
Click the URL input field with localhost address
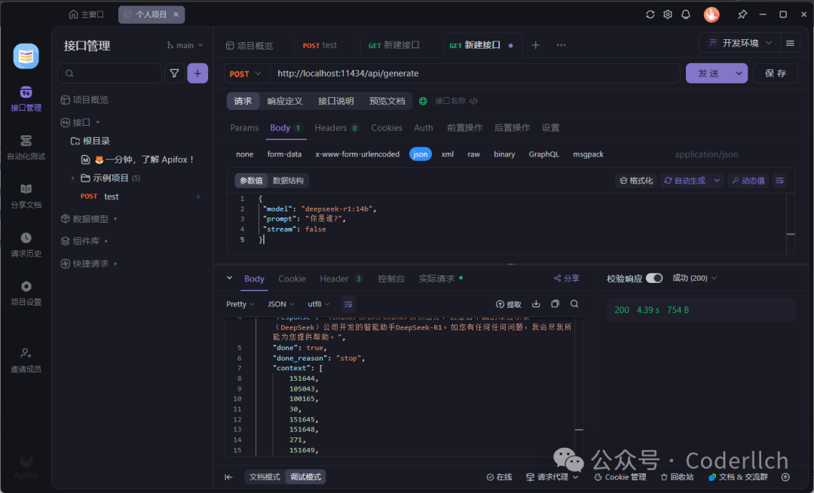(x=475, y=74)
